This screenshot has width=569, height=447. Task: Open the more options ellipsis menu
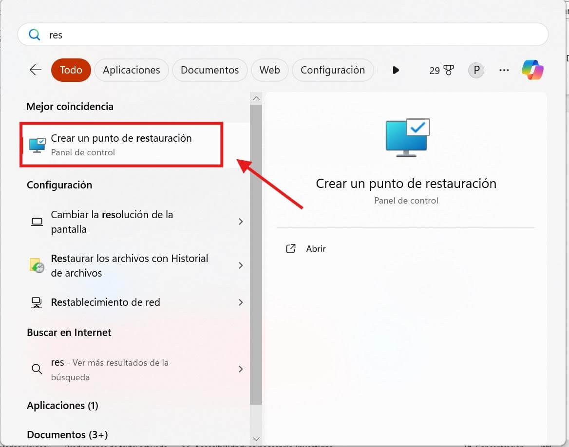coord(504,70)
